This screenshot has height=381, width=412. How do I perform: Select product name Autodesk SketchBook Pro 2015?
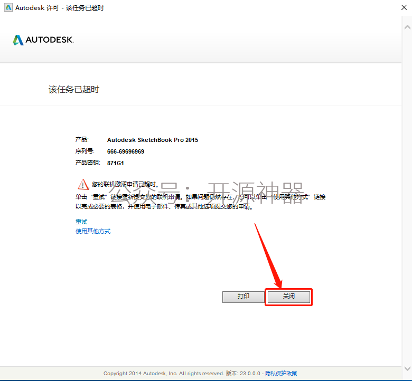153,140
